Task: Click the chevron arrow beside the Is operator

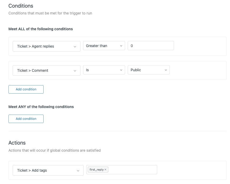Action: pos(121,70)
